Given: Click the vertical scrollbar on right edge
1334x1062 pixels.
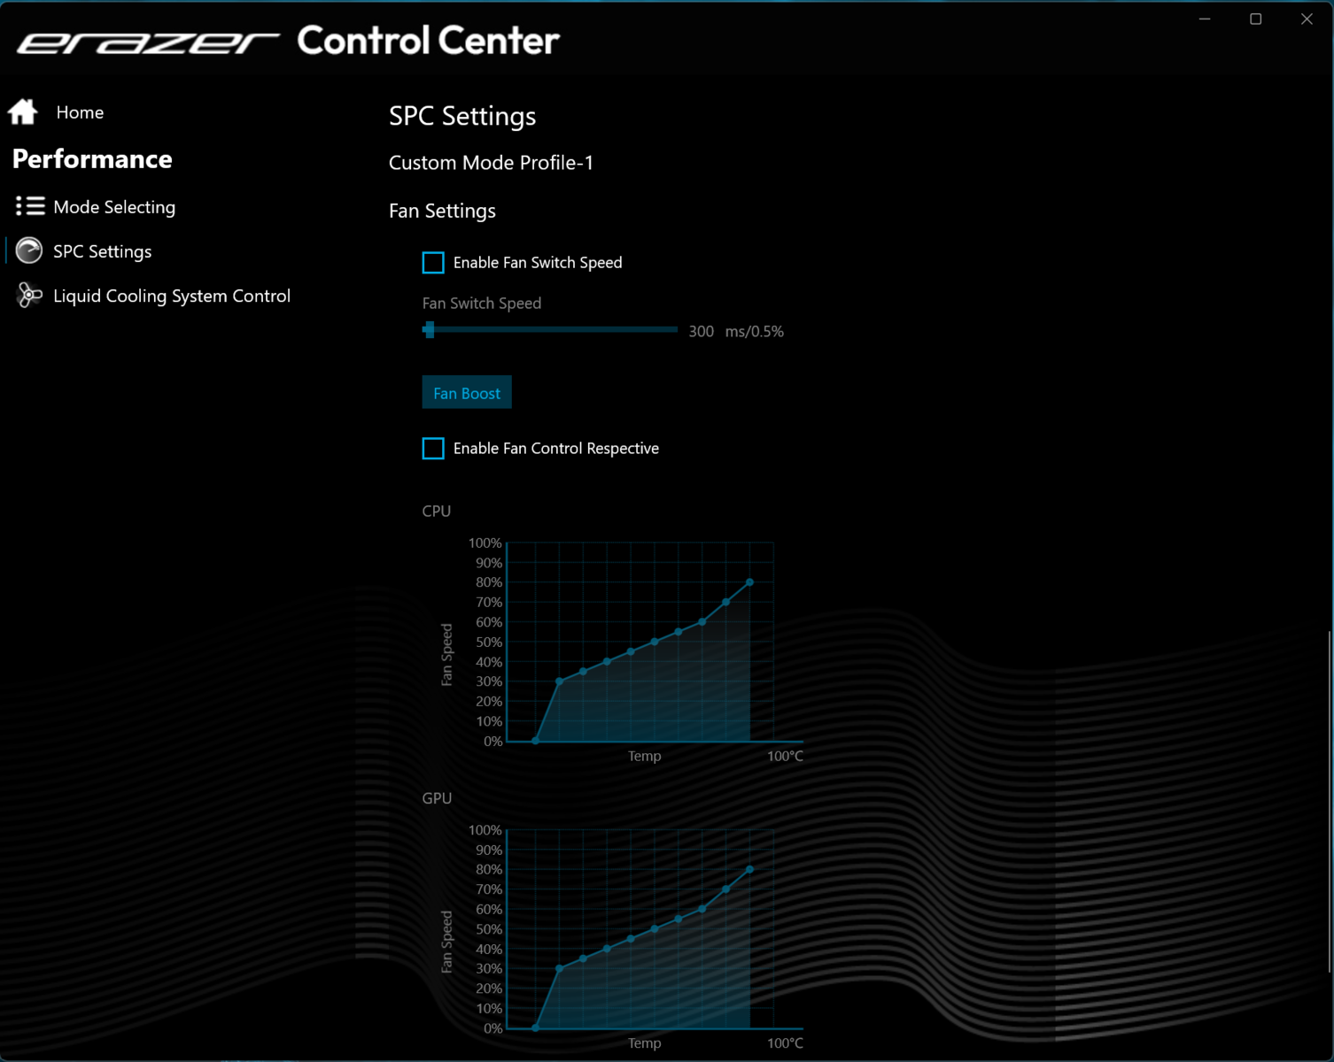Looking at the screenshot, I should pos(1330,801).
